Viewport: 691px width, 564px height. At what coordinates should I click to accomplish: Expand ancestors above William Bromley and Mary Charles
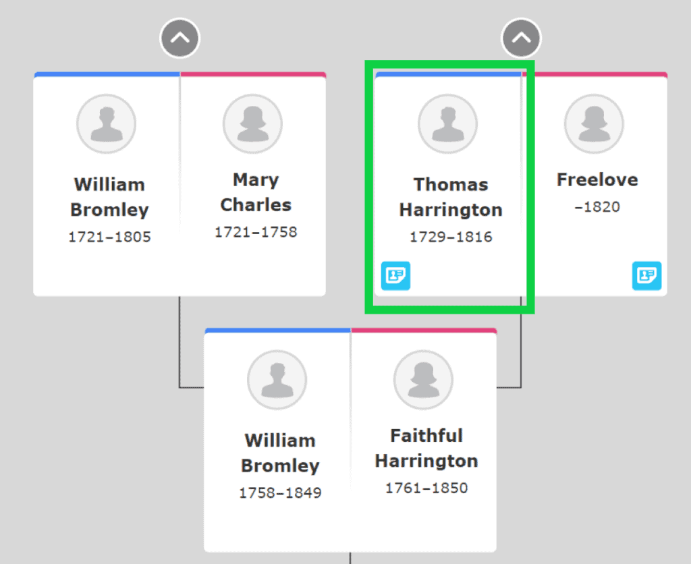tap(179, 37)
